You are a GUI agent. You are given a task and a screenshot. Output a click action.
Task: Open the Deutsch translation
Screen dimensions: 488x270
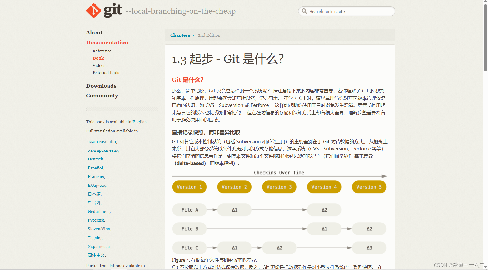pos(96,159)
